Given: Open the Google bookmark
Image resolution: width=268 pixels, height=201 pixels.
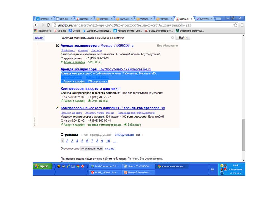Looking at the screenshot, I should pos(74,31).
